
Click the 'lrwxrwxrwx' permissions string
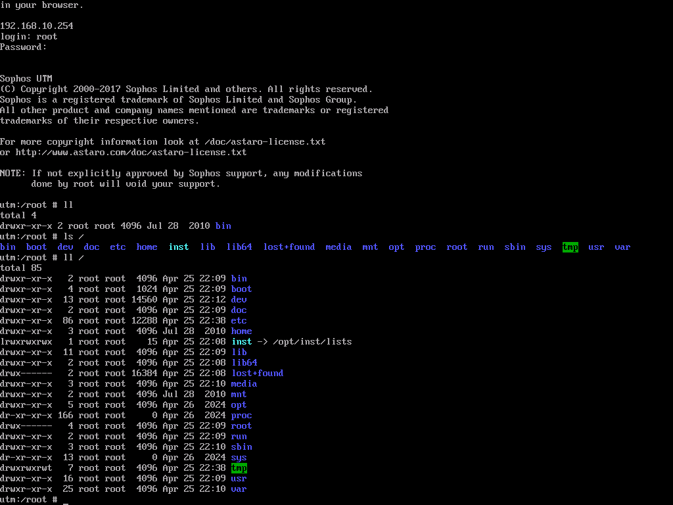pos(26,342)
